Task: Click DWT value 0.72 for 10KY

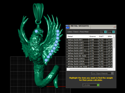Action: click(x=101, y=42)
